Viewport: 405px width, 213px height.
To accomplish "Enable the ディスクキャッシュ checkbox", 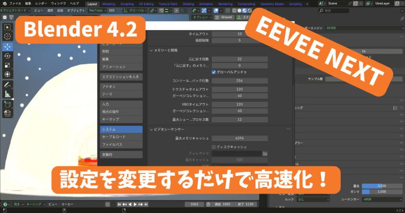I will click(x=214, y=147).
